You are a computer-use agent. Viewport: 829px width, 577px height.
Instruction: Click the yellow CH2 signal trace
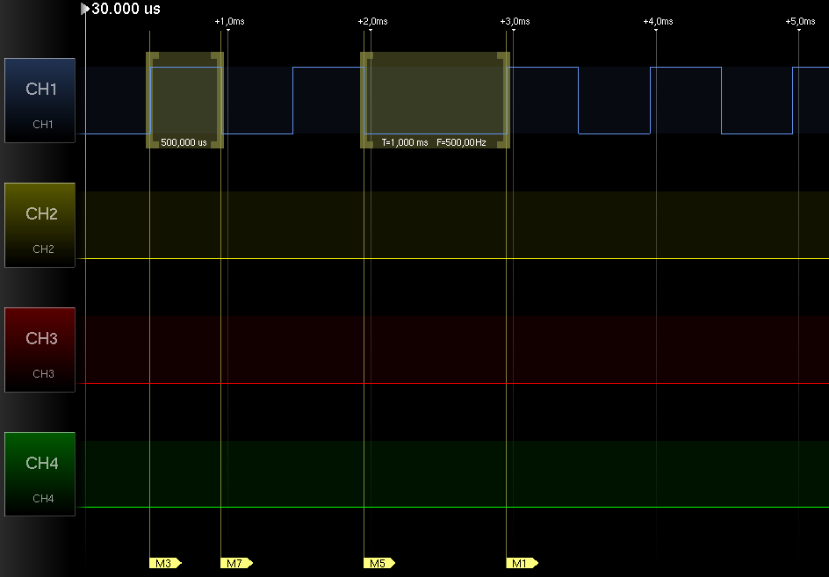[452, 258]
